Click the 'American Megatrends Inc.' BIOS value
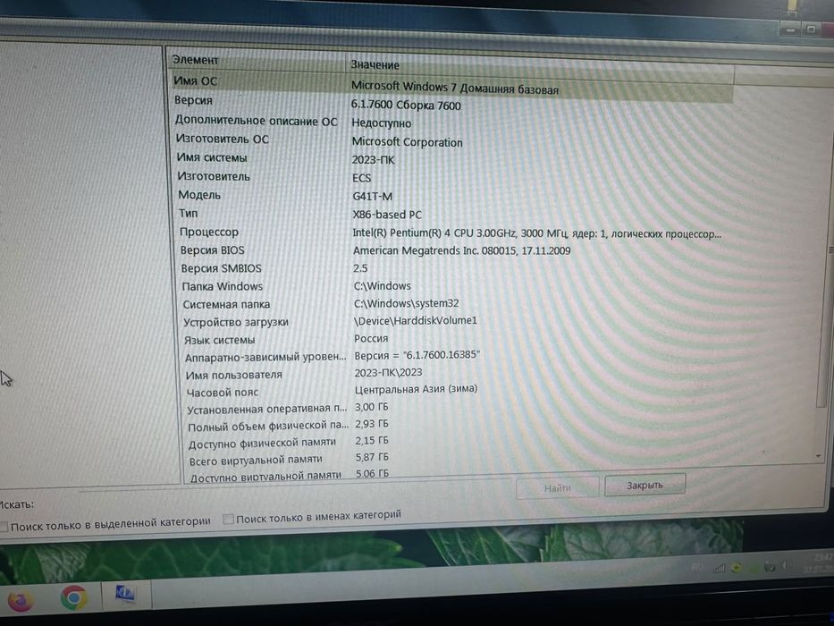The image size is (834, 626). click(461, 250)
